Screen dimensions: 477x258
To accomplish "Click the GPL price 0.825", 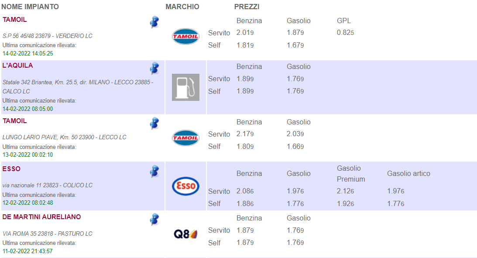I will click(345, 33).
